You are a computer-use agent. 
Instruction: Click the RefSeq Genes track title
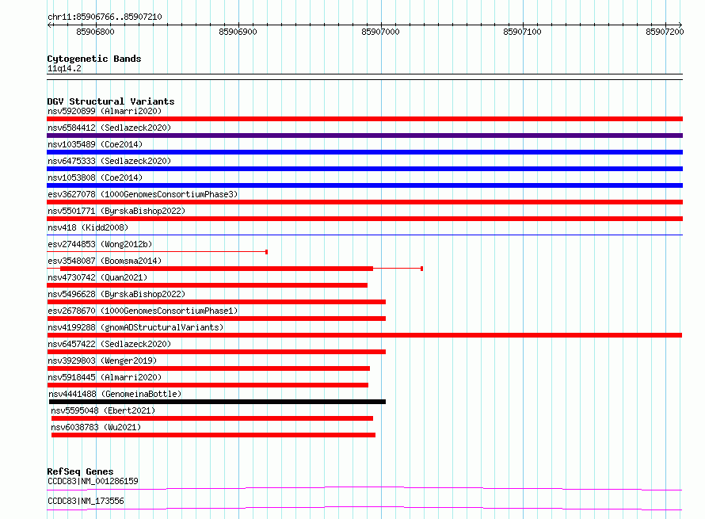tap(80, 471)
